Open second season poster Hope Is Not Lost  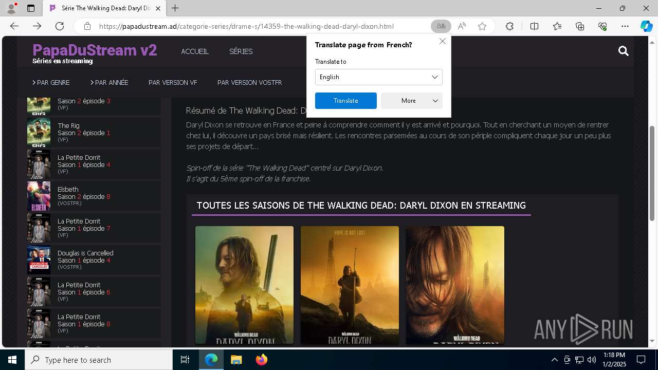tap(350, 285)
